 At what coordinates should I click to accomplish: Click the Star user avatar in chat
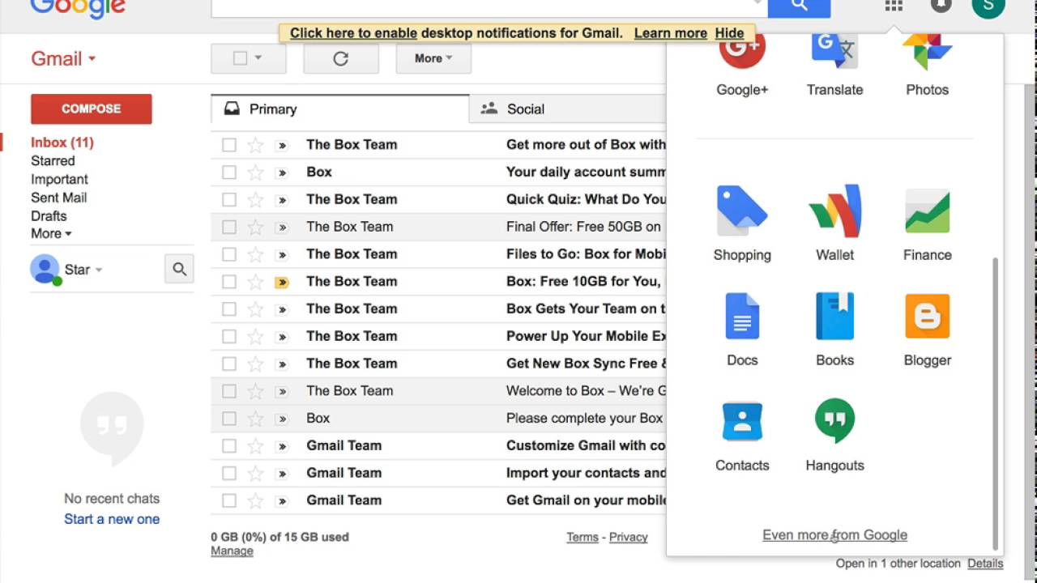coord(45,269)
